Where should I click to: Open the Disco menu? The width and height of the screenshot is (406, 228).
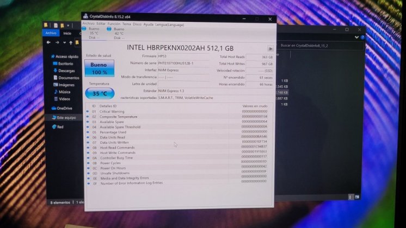[x=137, y=24]
